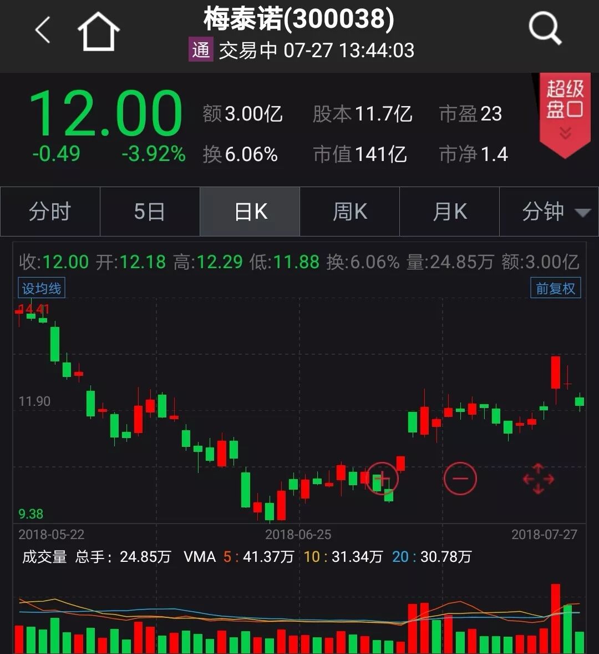
Task: Tap the VMA 10 value 31.34万
Action: (357, 557)
